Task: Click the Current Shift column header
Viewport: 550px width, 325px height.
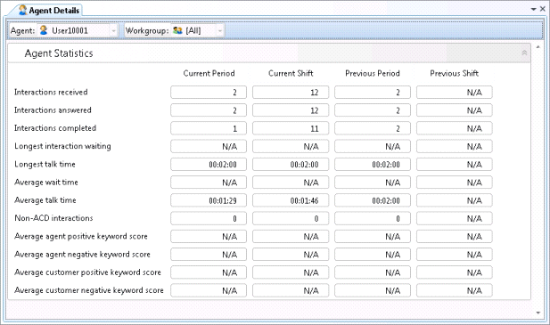Action: [x=291, y=74]
